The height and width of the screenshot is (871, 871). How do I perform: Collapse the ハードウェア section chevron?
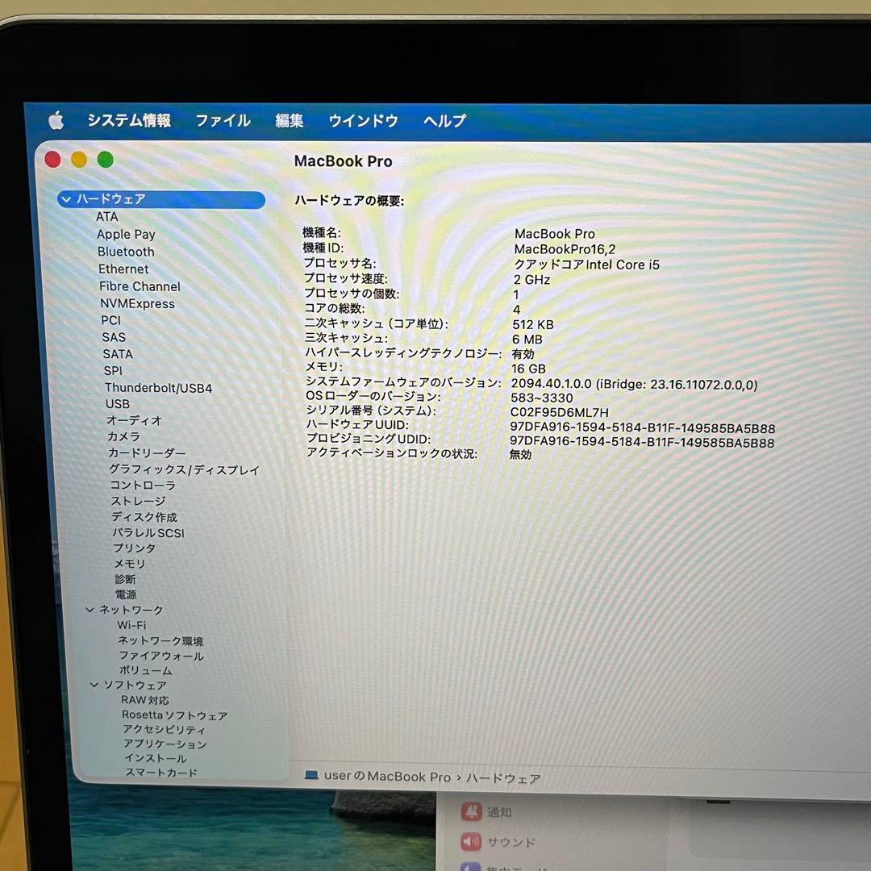tap(67, 199)
